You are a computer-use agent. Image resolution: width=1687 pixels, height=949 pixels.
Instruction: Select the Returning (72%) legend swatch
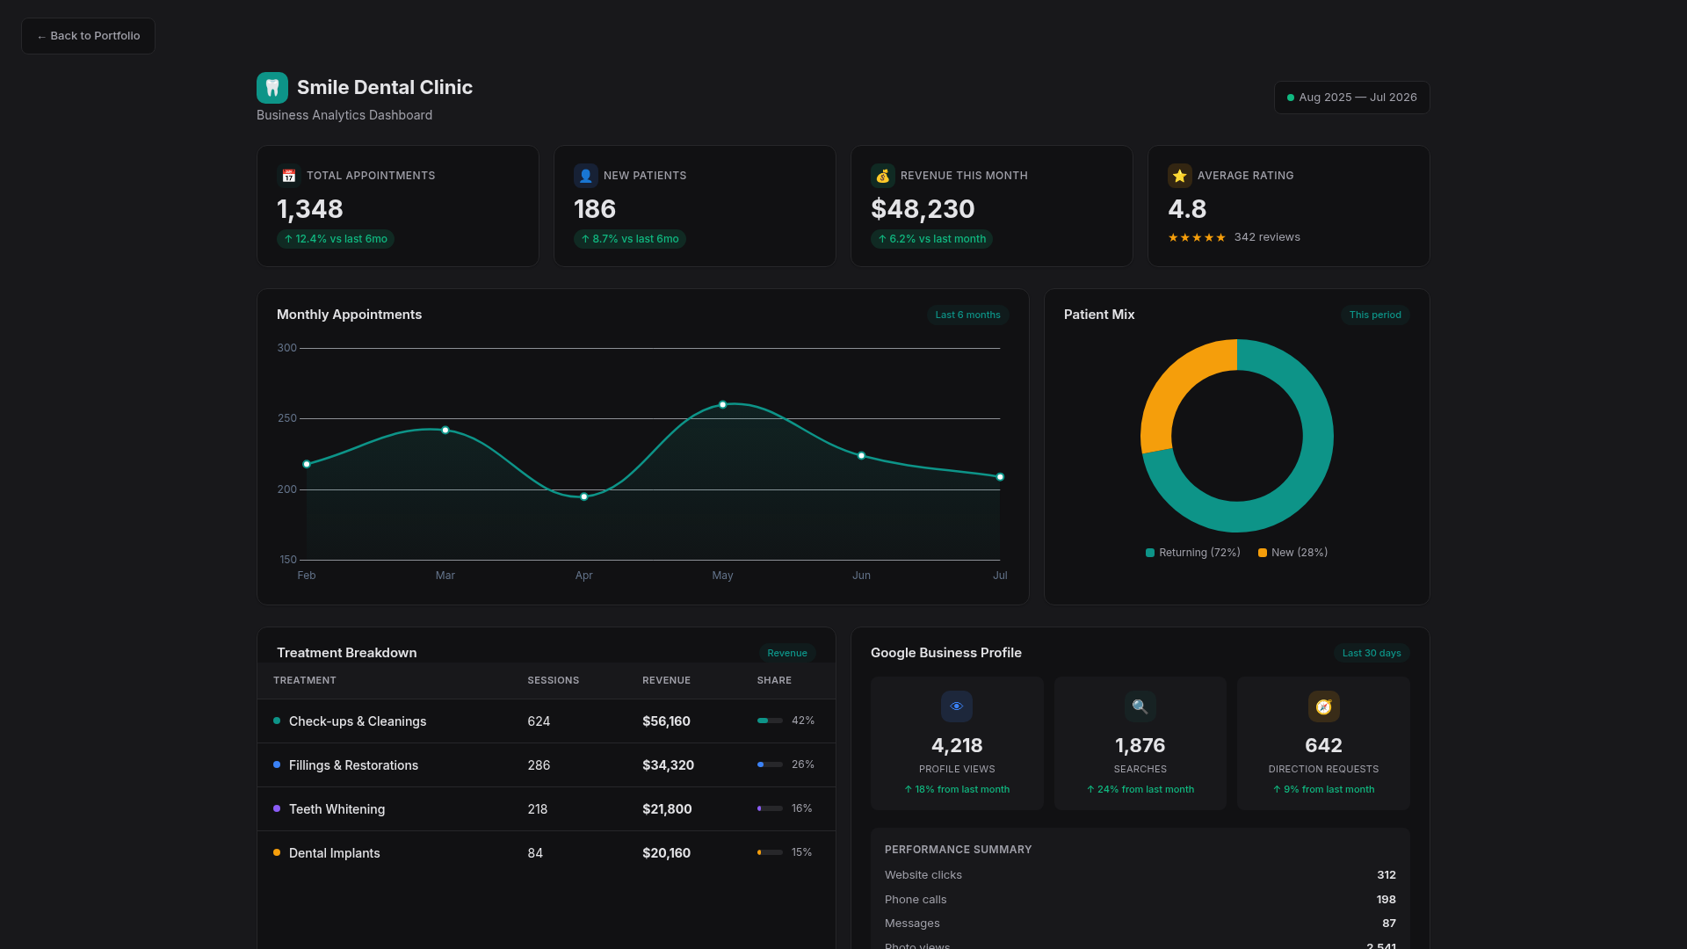point(1150,553)
